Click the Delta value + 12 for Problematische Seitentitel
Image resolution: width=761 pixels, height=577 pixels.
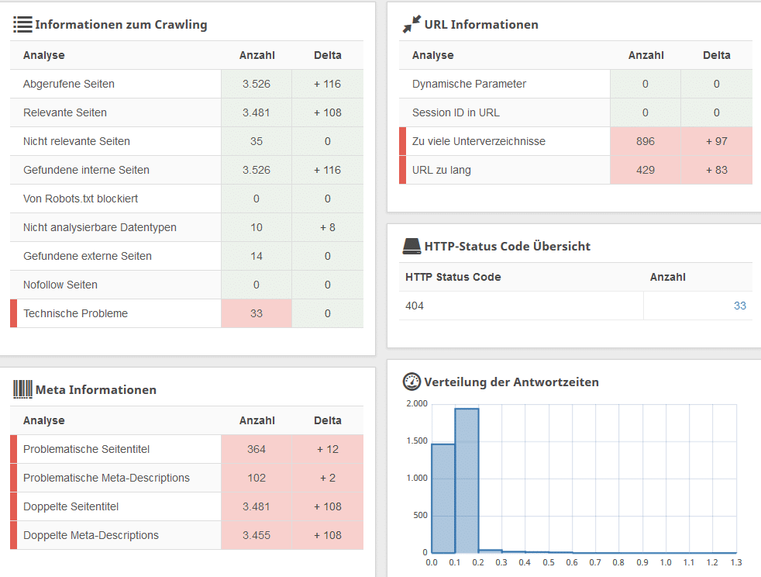(x=328, y=449)
